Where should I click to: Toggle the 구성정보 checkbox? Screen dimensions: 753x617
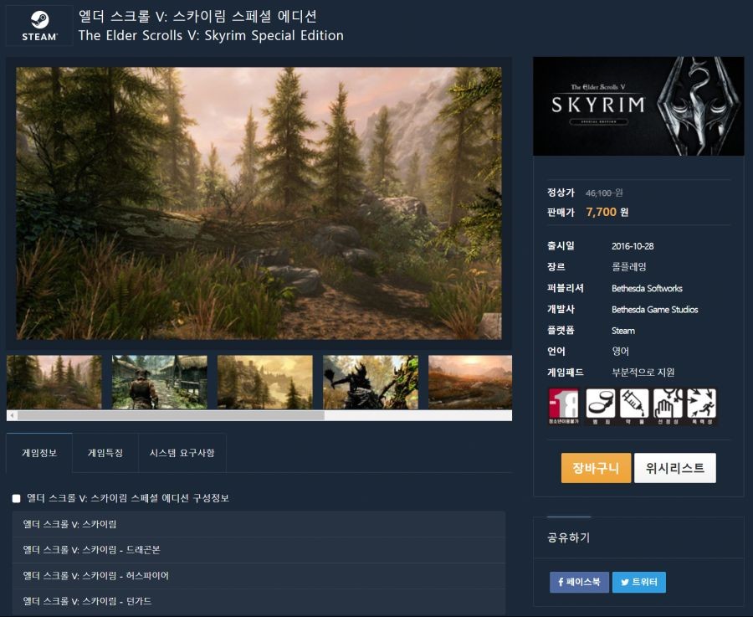17,498
